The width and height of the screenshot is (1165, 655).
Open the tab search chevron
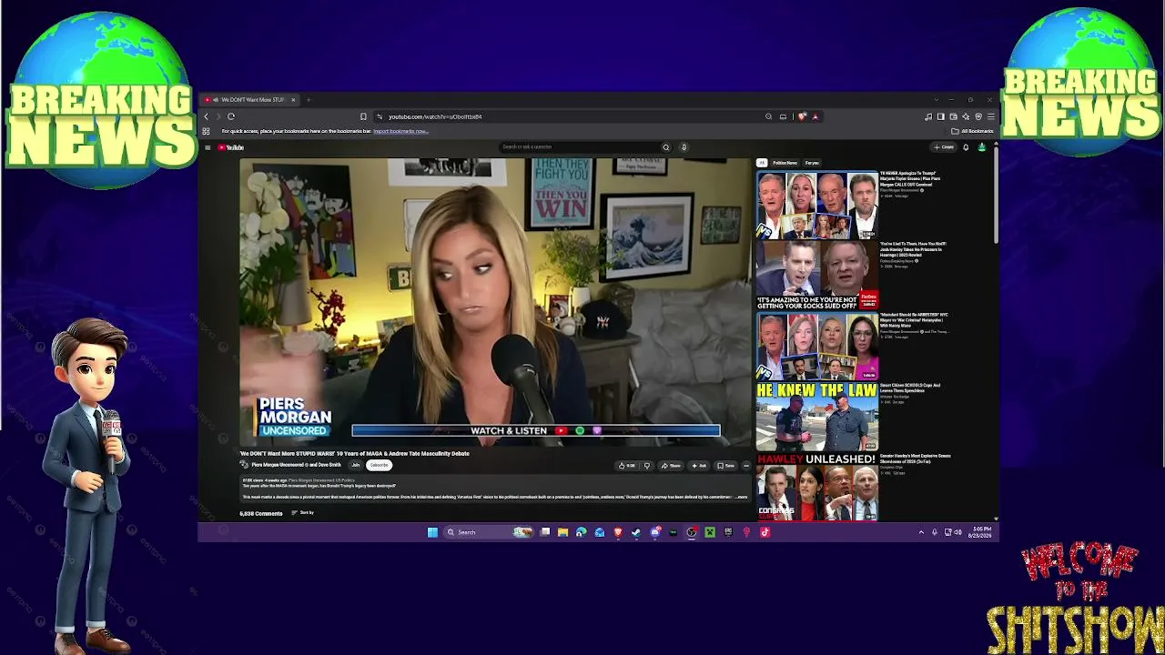[x=937, y=99]
